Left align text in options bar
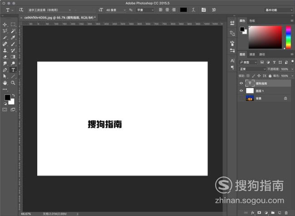The image size is (295, 216). (x=161, y=10)
